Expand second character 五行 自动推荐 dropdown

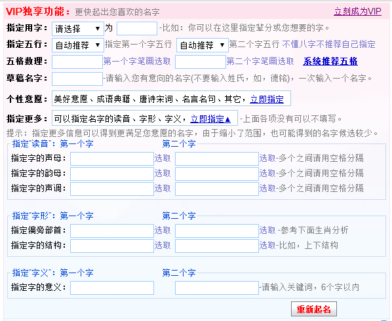click(x=203, y=45)
